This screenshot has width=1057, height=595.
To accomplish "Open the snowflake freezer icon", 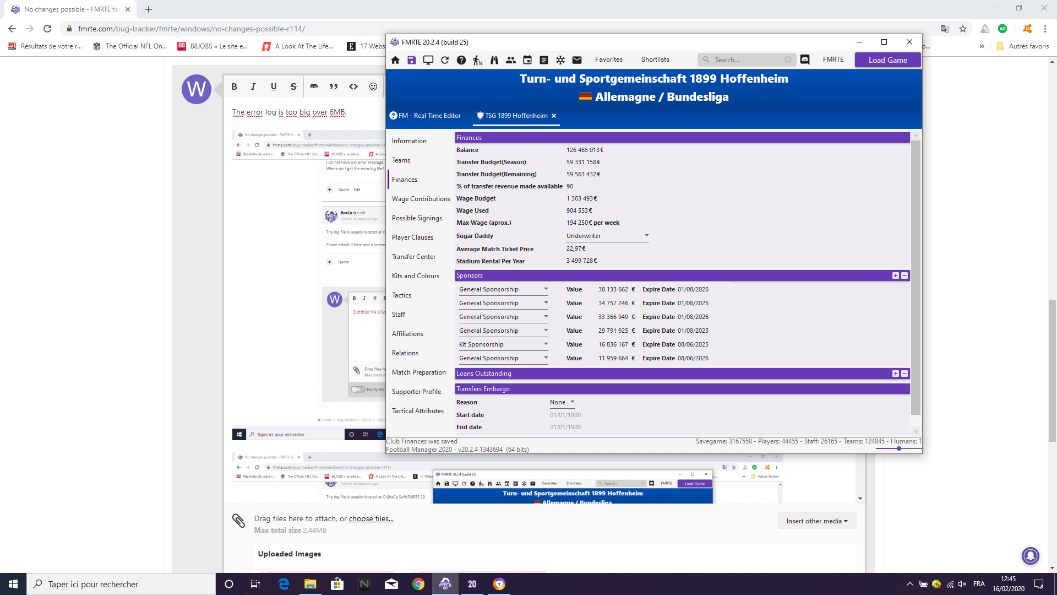I will point(560,60).
